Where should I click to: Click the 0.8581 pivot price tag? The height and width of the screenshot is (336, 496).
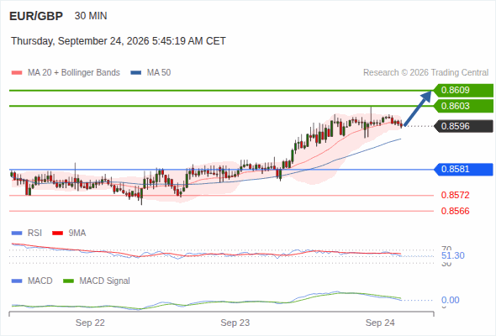[x=463, y=169]
